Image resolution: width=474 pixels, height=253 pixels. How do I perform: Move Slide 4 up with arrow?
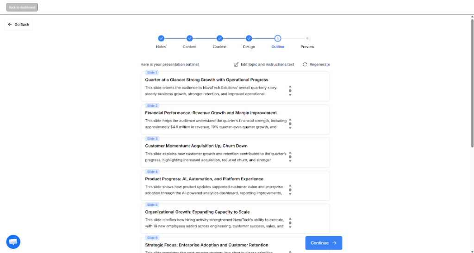coord(290,185)
